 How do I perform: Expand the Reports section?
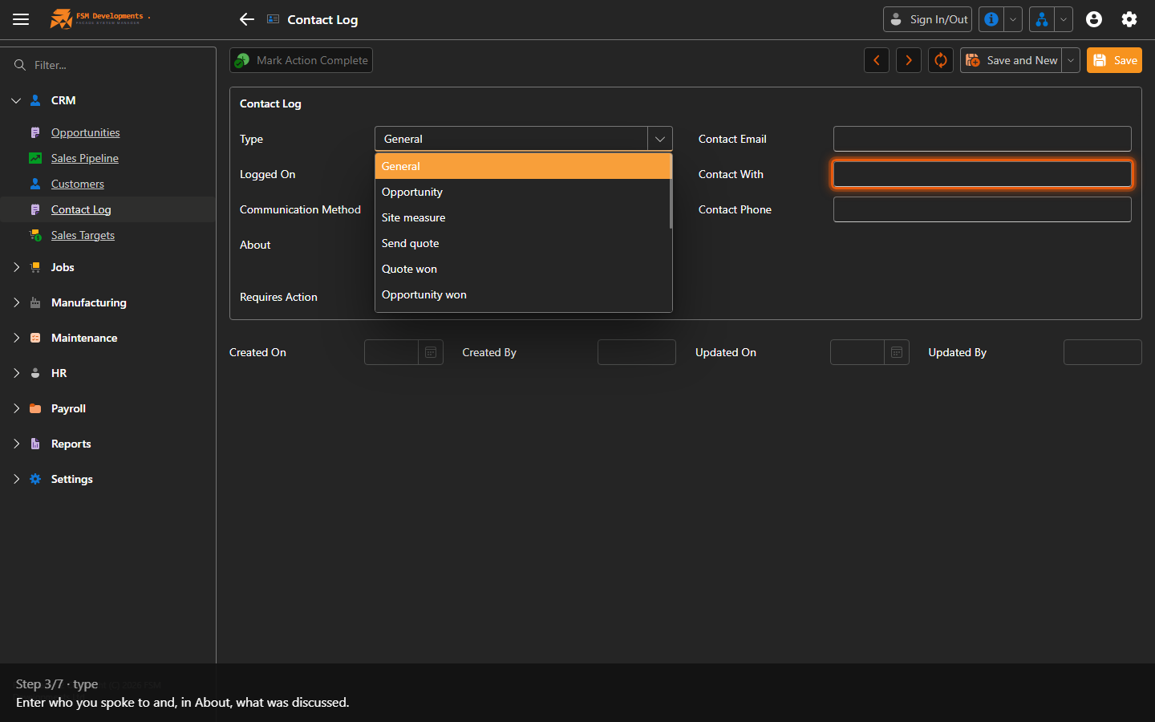[16, 444]
